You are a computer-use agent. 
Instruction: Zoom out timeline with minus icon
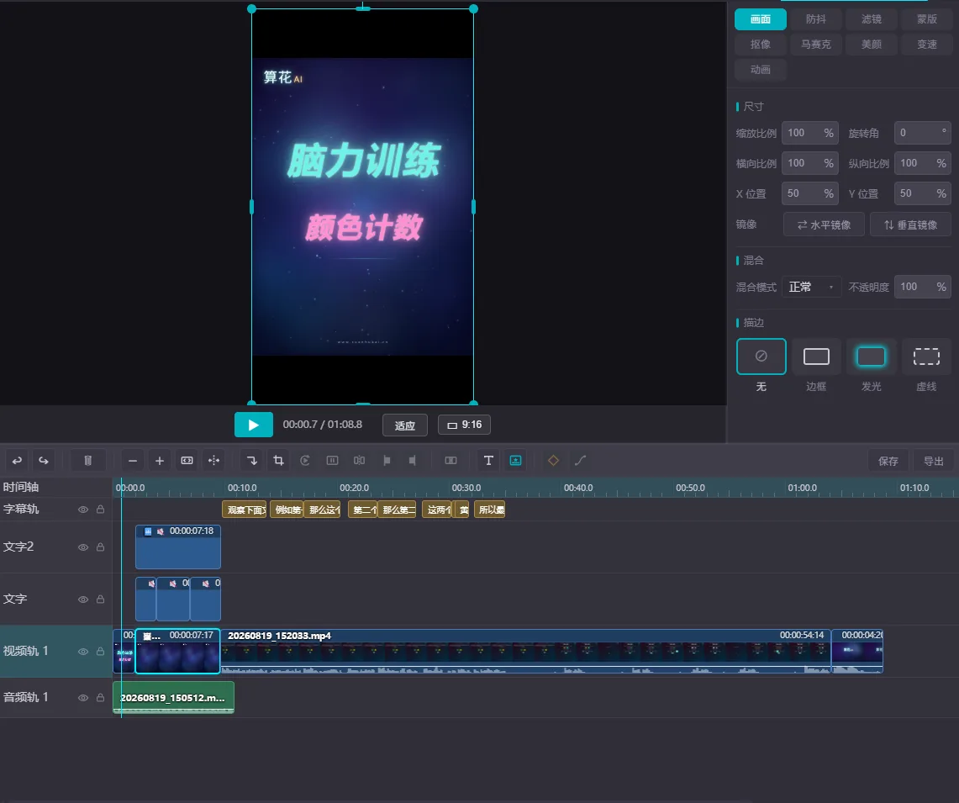[x=133, y=460]
